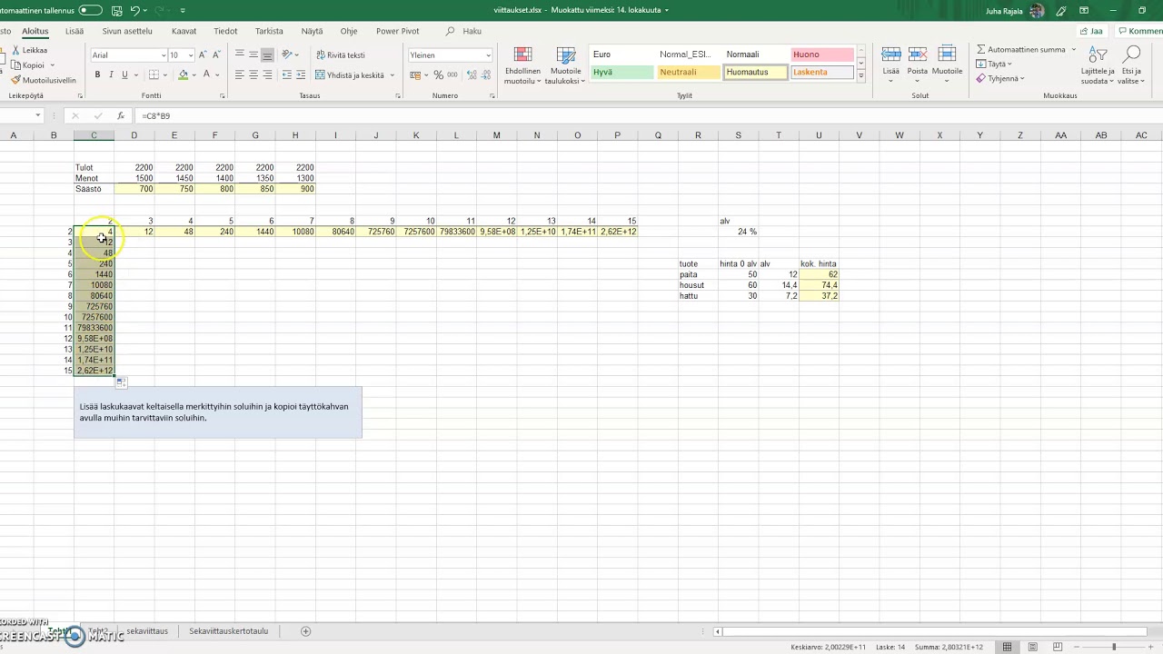Open the Lisää ribbon tab
The width and height of the screenshot is (1163, 654).
(x=75, y=31)
